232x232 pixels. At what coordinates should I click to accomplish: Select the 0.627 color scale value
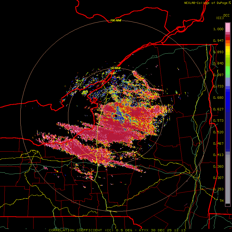pyautogui.click(x=218, y=109)
